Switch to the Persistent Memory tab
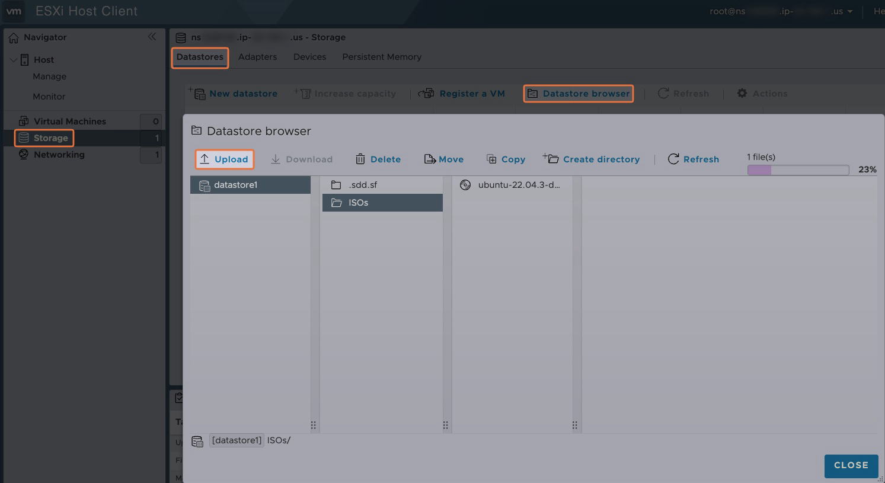 point(382,57)
